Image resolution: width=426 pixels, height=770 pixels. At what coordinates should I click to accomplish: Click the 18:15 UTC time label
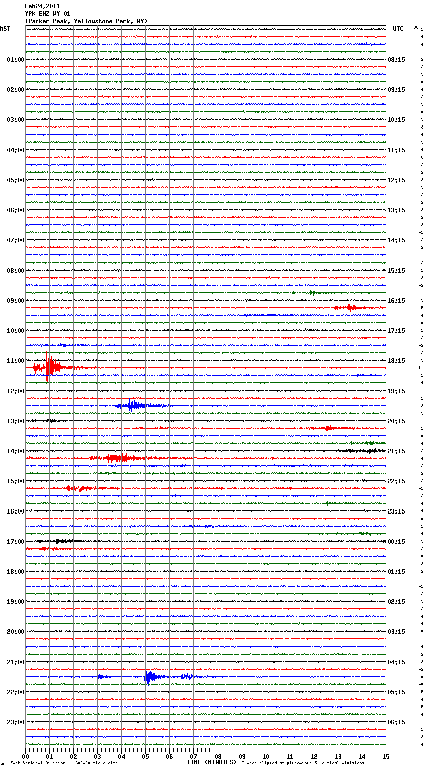pos(396,361)
